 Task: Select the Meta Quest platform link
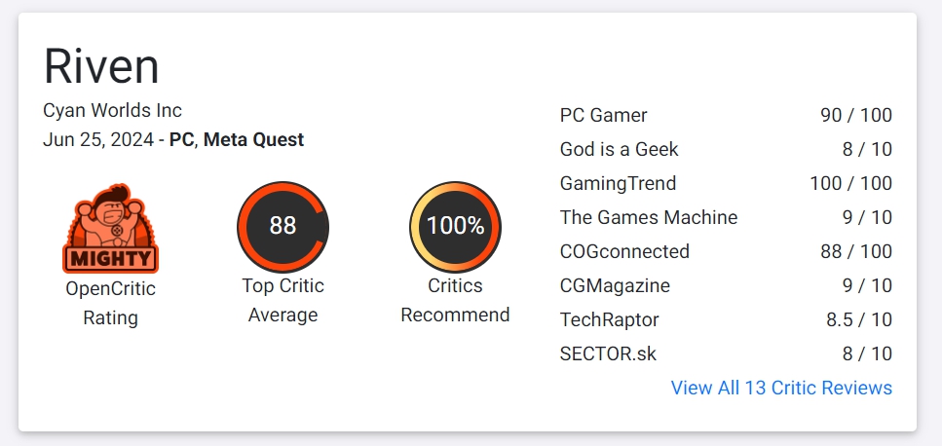[x=253, y=139]
